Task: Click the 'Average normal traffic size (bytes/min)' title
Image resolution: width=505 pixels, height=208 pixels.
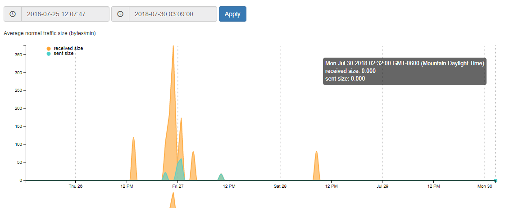Action: (x=50, y=33)
